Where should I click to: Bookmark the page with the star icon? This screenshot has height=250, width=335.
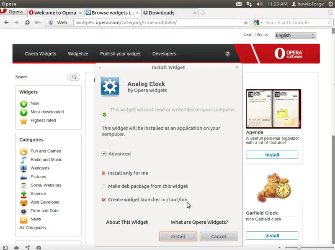246,23
